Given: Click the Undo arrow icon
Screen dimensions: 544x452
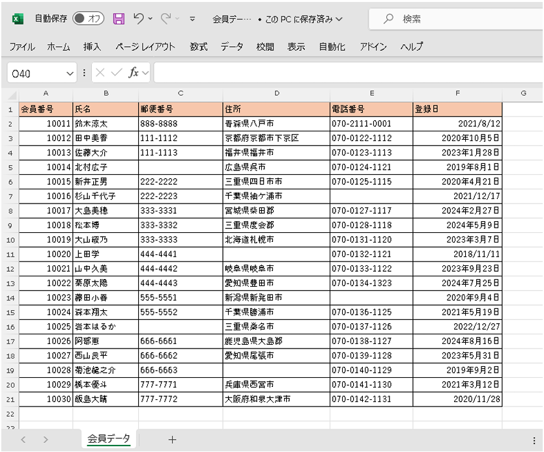Looking at the screenshot, I should [x=138, y=20].
